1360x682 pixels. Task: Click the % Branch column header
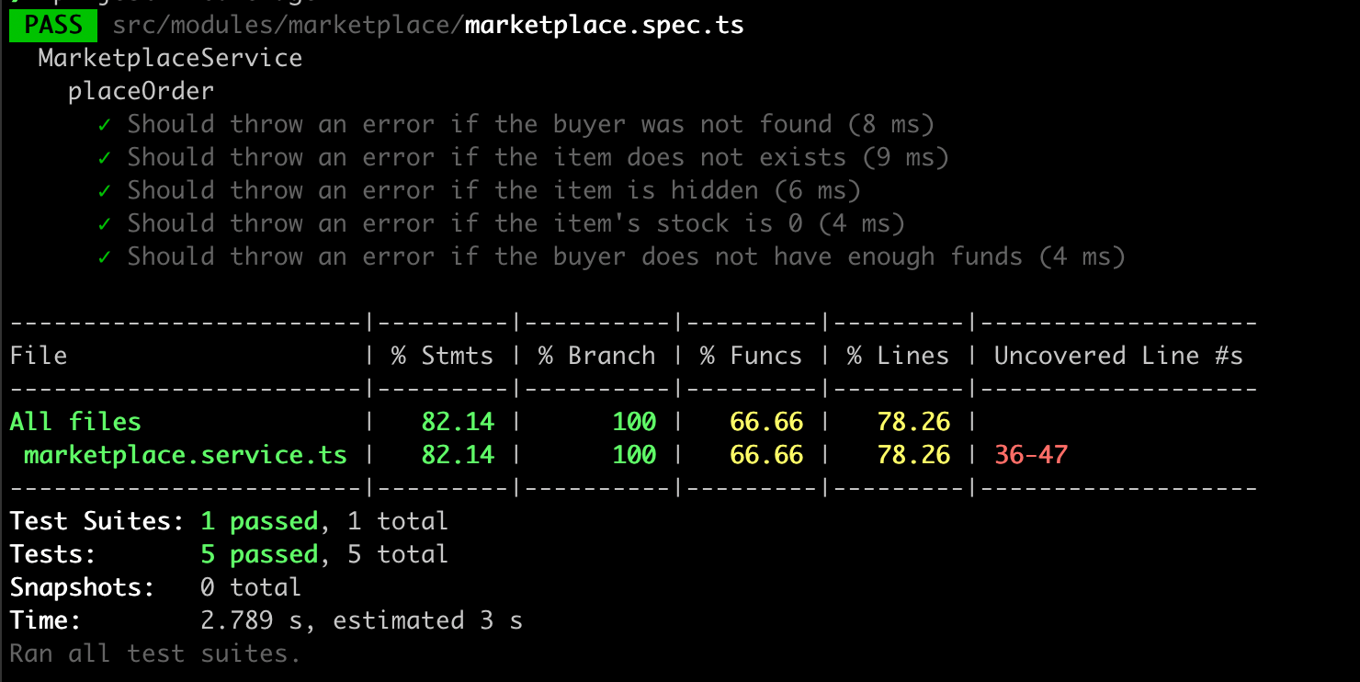pos(596,356)
